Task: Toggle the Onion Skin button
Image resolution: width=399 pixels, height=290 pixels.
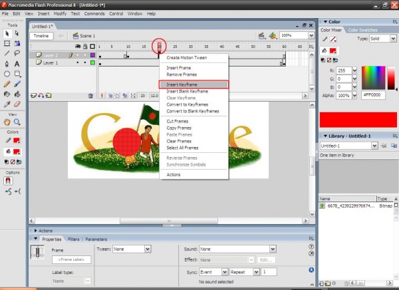Action: (x=110, y=96)
